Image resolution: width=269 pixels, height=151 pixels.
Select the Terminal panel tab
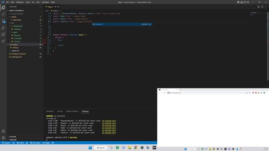(x=85, y=111)
